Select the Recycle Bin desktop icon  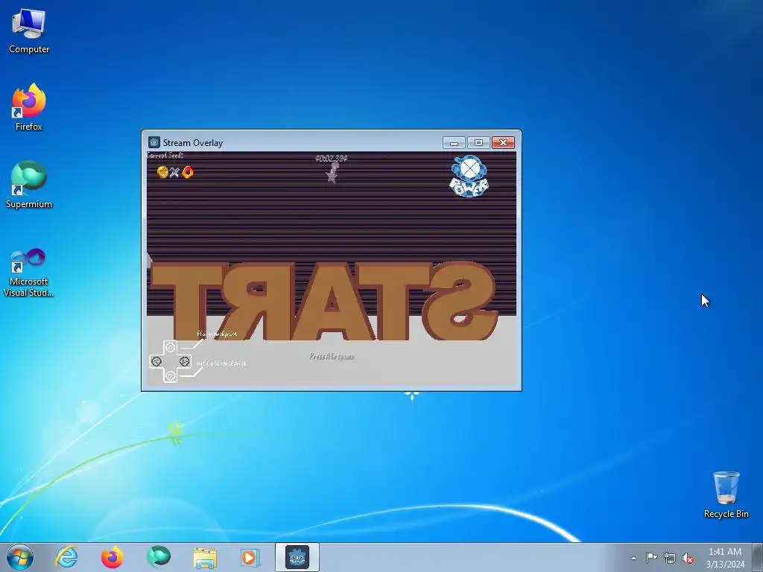[726, 495]
